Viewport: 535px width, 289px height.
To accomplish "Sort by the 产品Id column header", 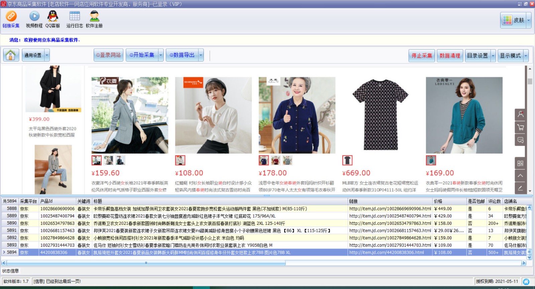I will 58,201.
